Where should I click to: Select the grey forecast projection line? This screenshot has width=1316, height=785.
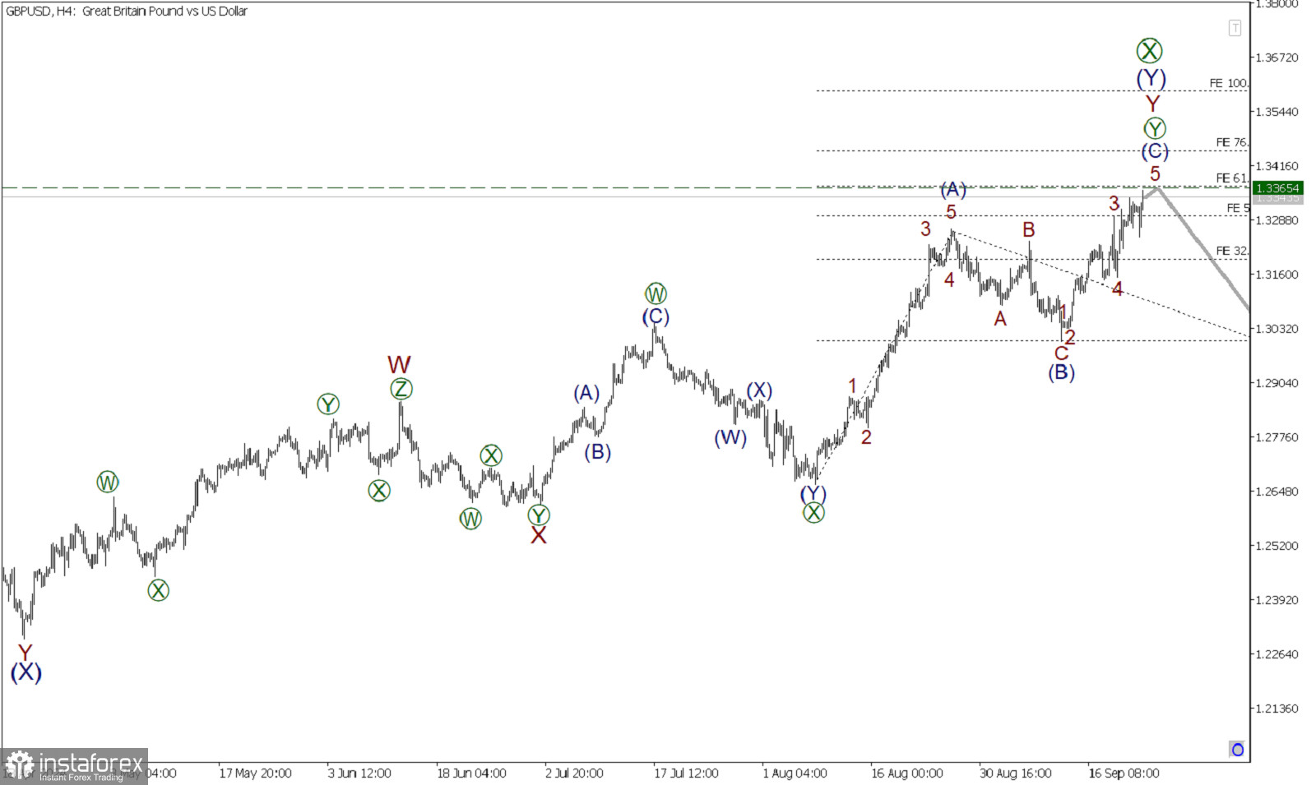[x=1202, y=248]
